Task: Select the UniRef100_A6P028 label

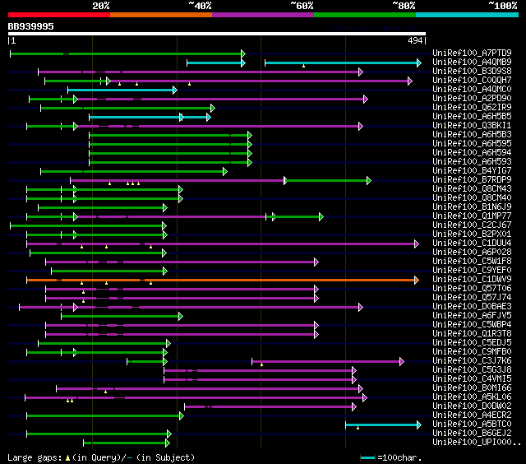Action: pyautogui.click(x=472, y=252)
